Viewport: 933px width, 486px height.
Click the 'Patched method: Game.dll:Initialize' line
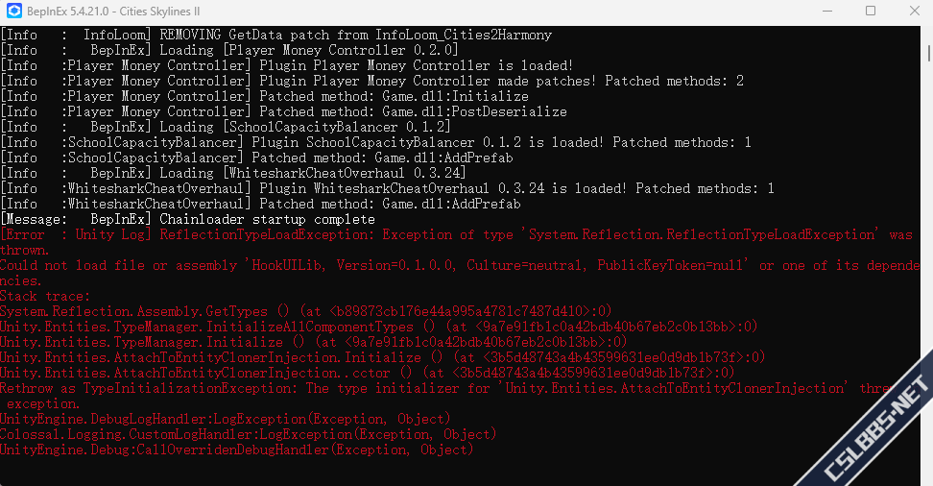(265, 96)
